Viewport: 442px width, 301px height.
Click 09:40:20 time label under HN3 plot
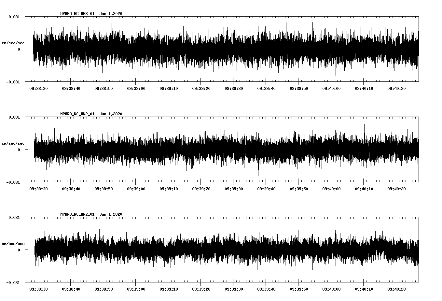[x=396, y=88]
